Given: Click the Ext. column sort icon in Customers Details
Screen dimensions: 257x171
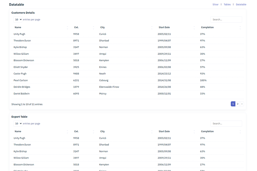Looking at the screenshot, I should [93, 28].
